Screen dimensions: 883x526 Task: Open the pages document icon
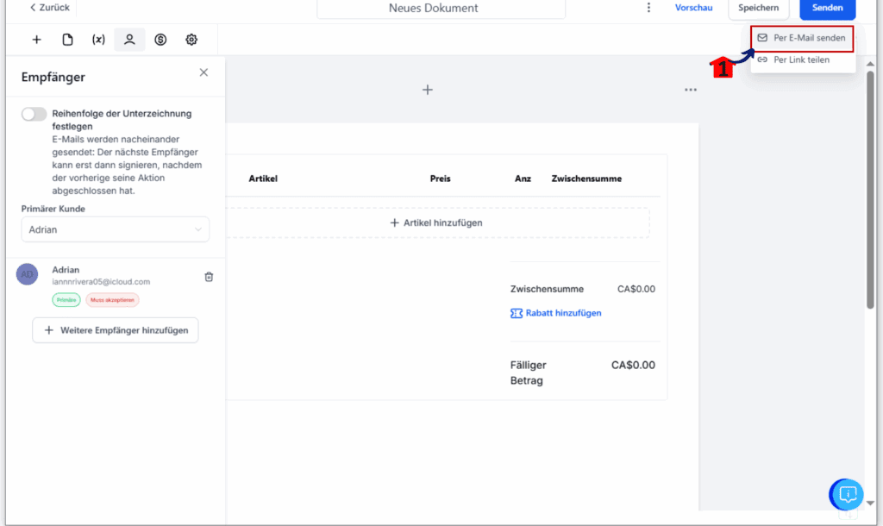67,40
